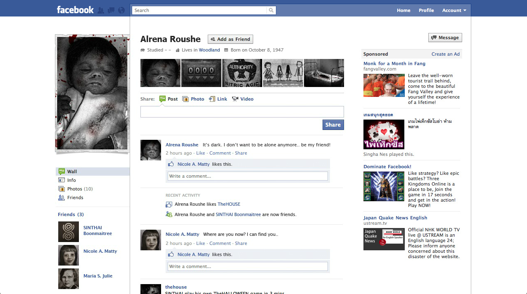Screen dimensions: 527x294
Task: Click the status post text box
Action: 242,112
